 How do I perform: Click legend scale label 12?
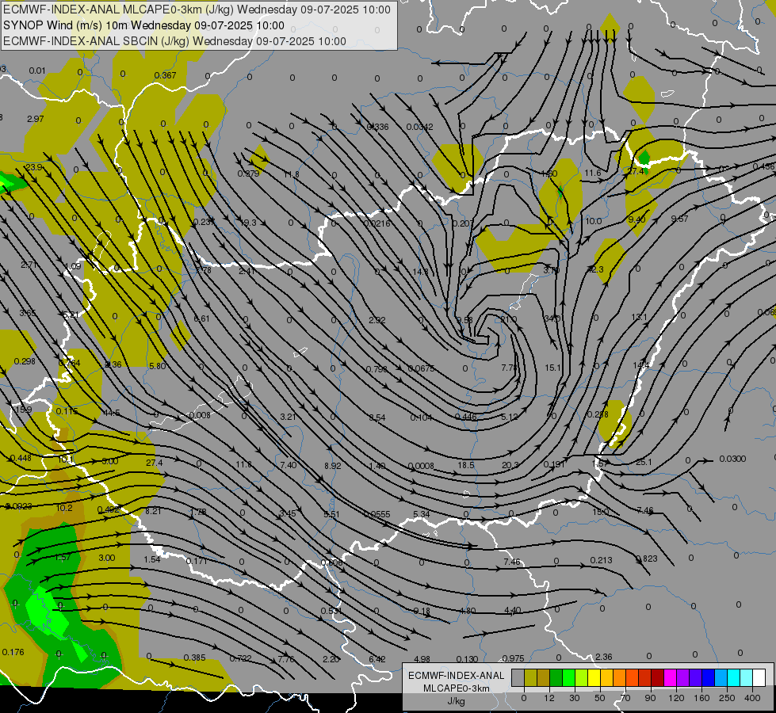point(549,698)
